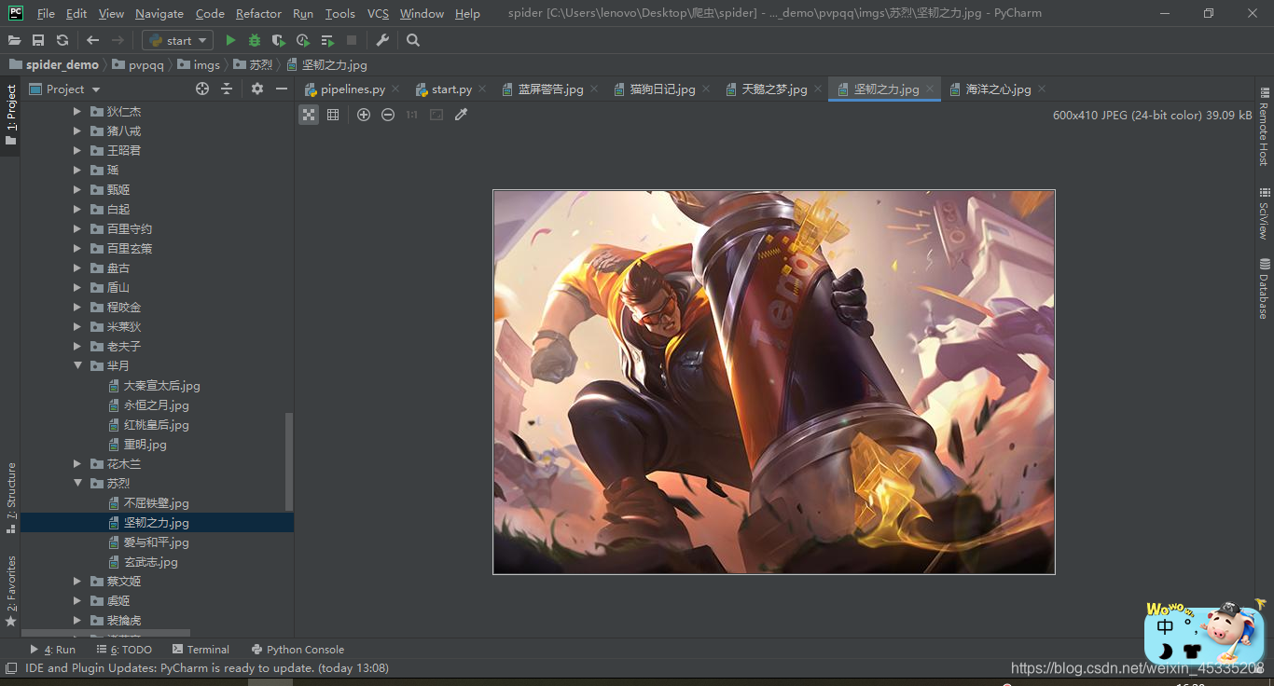The image size is (1274, 686).
Task: Open the 4: Run tool window
Action: click(x=53, y=650)
